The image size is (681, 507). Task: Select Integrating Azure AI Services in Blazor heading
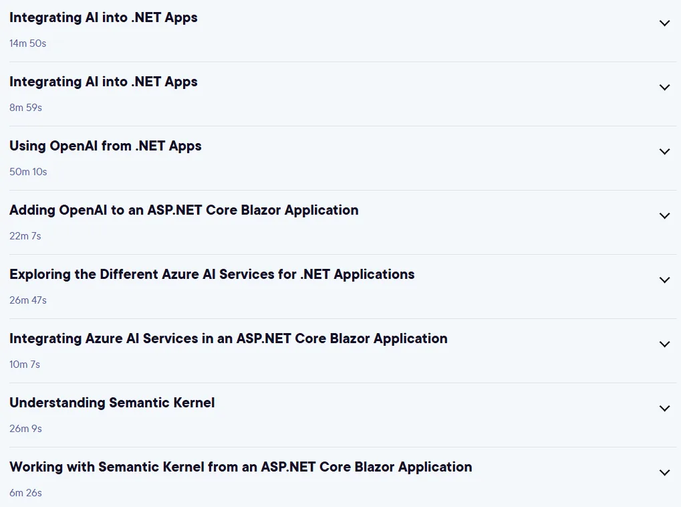[x=229, y=338]
